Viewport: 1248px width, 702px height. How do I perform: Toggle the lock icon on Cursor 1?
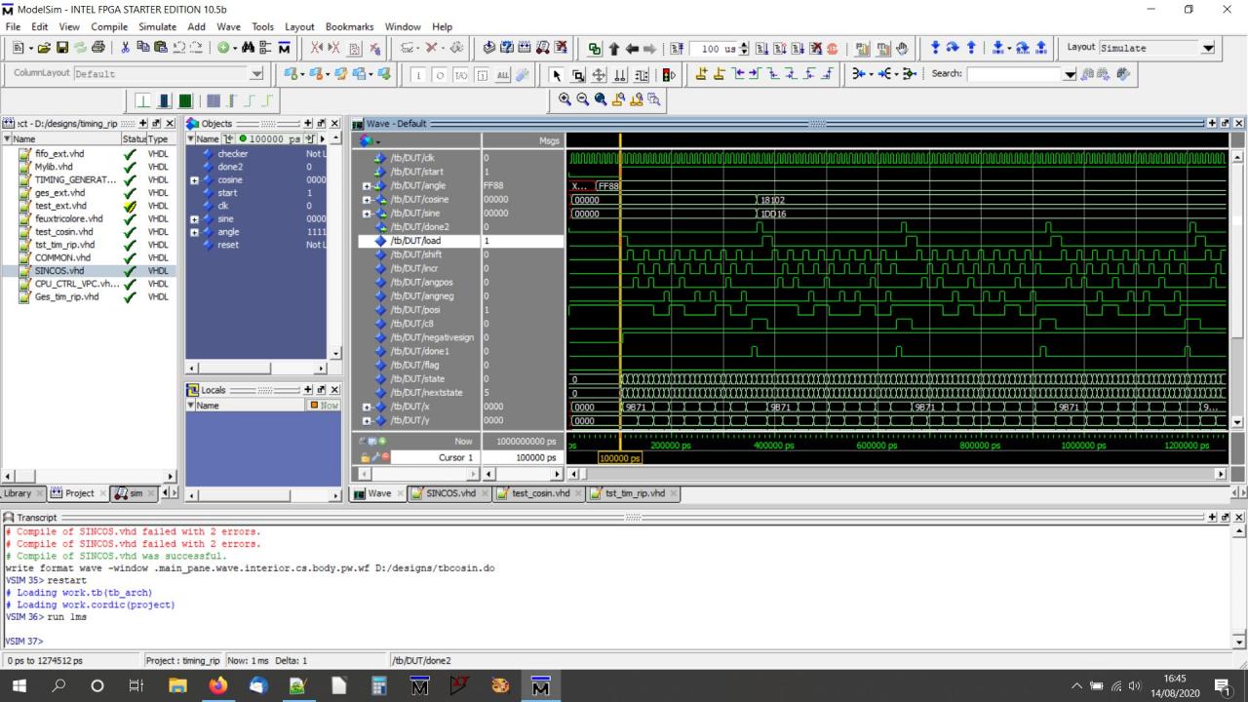point(366,457)
